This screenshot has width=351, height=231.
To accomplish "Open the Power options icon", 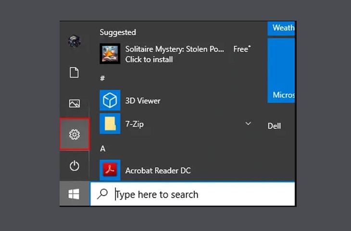I will coord(75,166).
